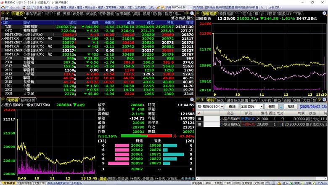328x185 pixels.
Task: Open the 我的最愛 menu
Action: (140, 7)
